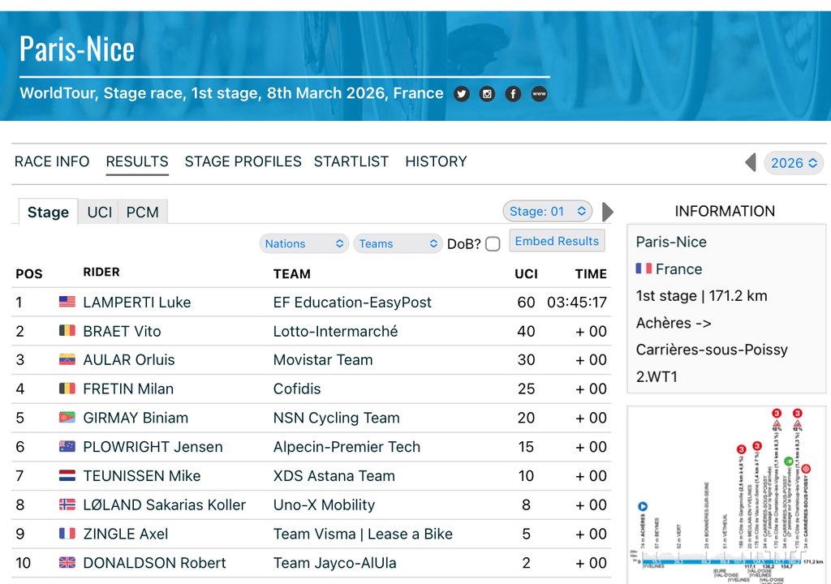The width and height of the screenshot is (831, 584).
Task: Open the race website www icon
Action: tap(539, 94)
